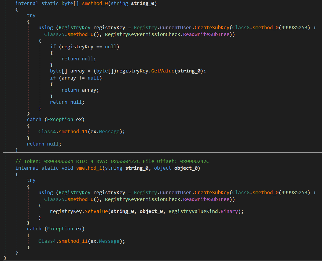Click the 'return array;' statement
The width and height of the screenshot is (322, 261).
[x=80, y=90]
